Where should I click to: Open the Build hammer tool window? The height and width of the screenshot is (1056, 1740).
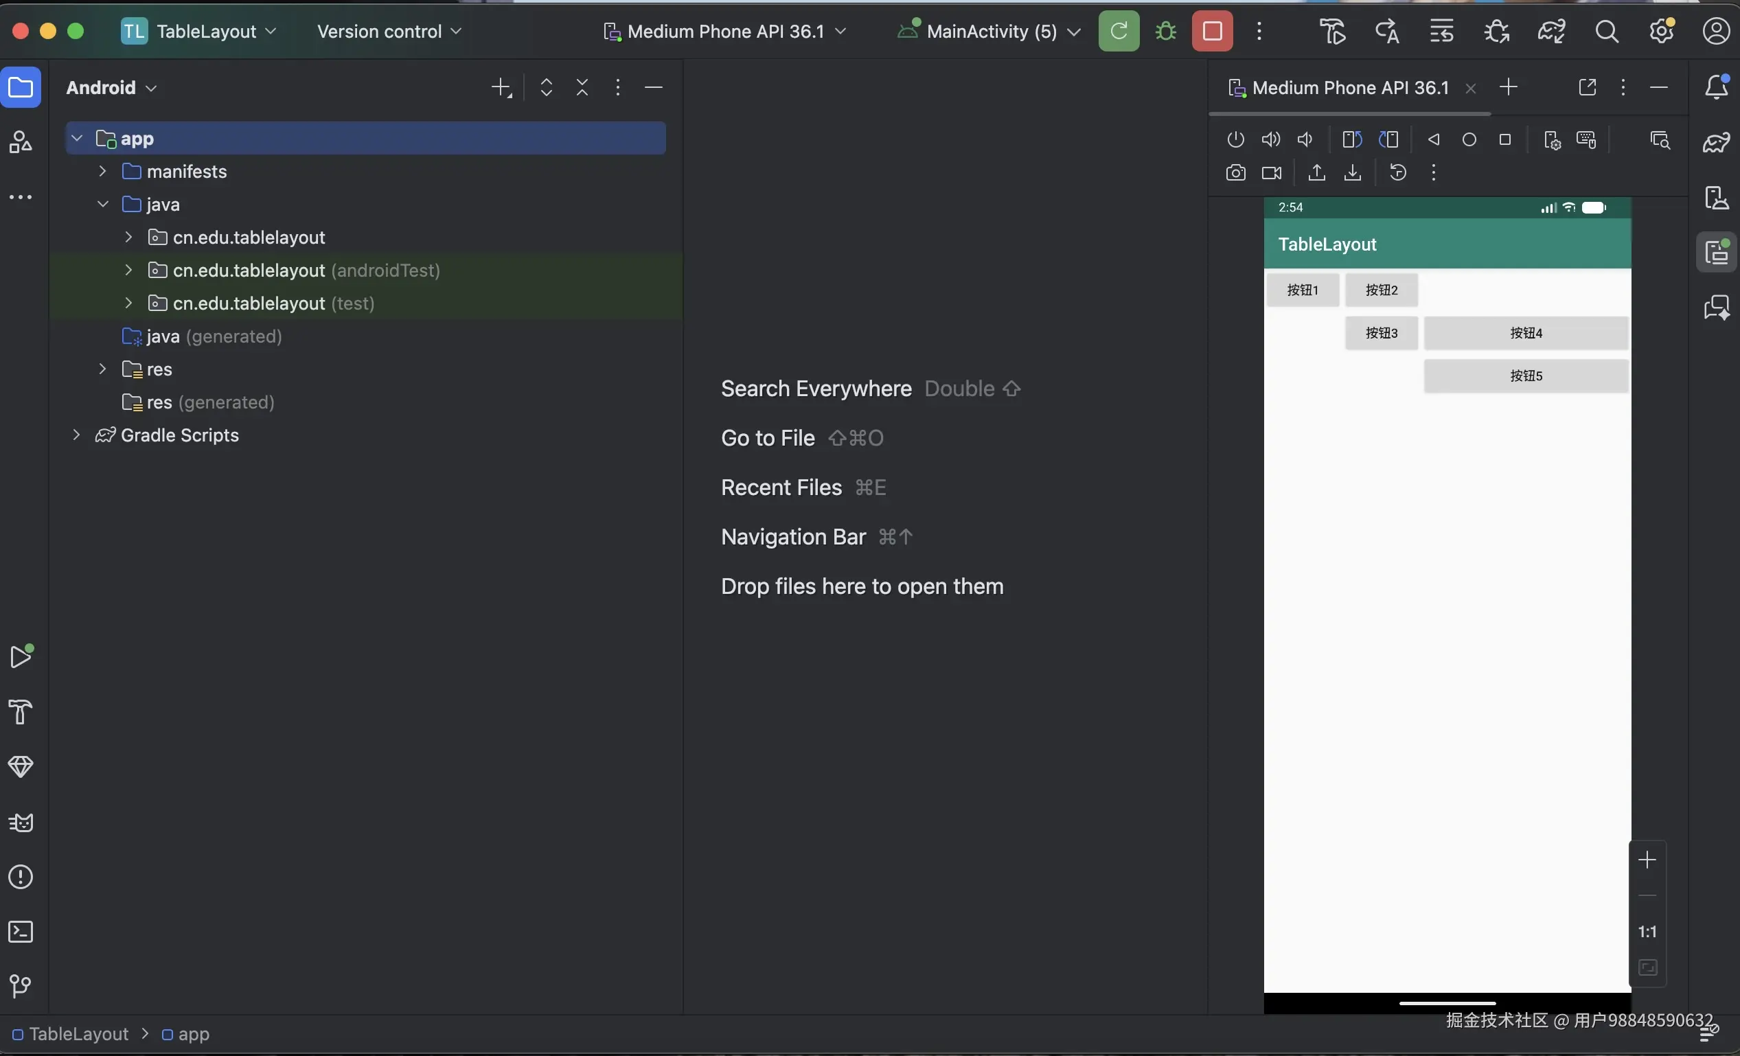21,711
